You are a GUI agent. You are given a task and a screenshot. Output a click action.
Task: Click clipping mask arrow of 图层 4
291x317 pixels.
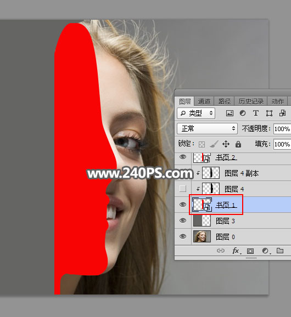tap(198, 189)
